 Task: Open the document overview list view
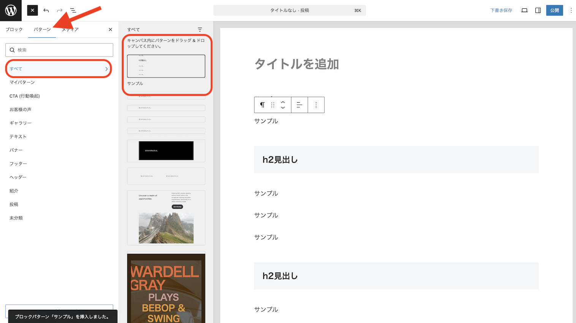73,10
